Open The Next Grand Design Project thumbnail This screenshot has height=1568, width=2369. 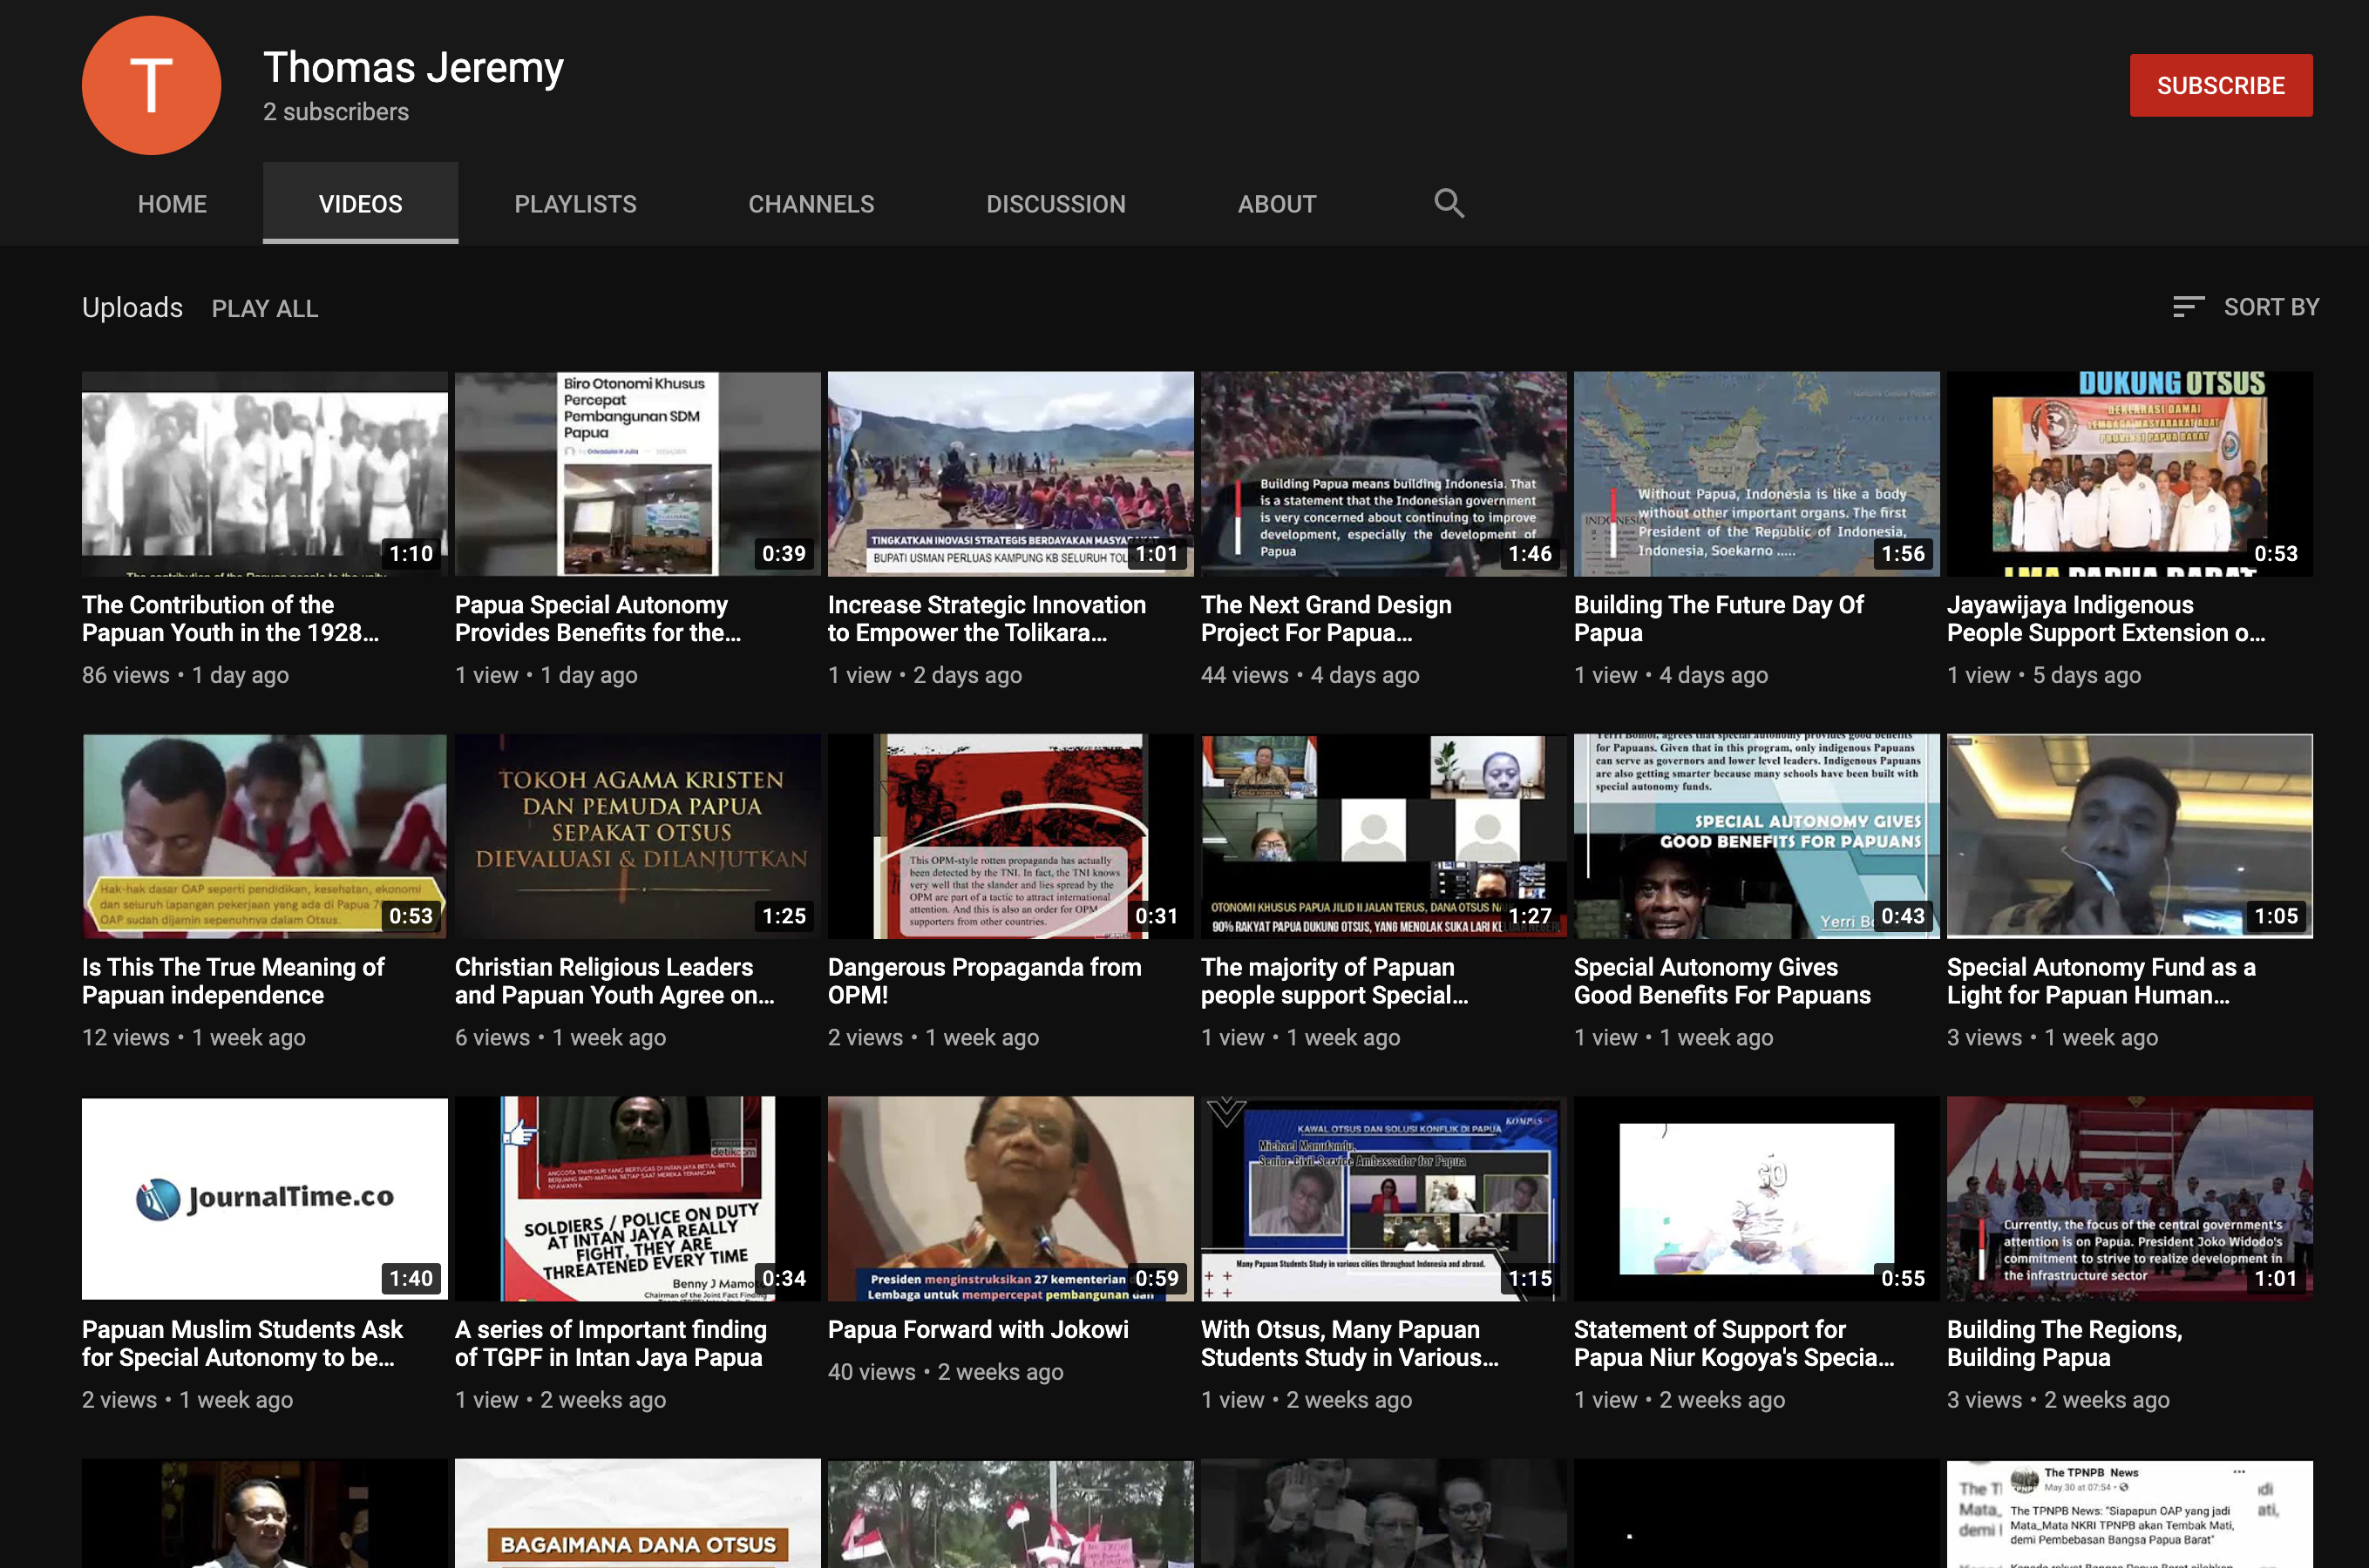click(1383, 474)
